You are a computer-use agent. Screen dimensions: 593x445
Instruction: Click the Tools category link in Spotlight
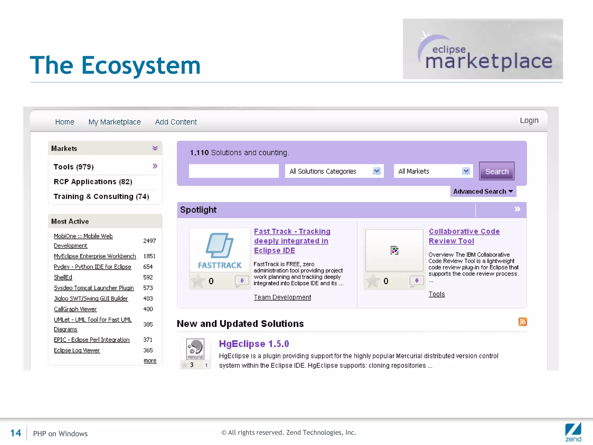(437, 294)
